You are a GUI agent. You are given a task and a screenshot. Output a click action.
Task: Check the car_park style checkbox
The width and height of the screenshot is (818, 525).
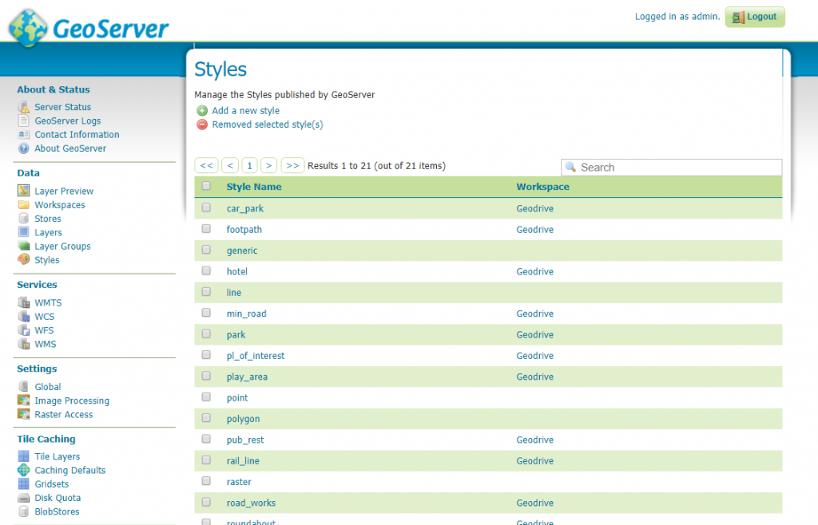click(x=206, y=207)
